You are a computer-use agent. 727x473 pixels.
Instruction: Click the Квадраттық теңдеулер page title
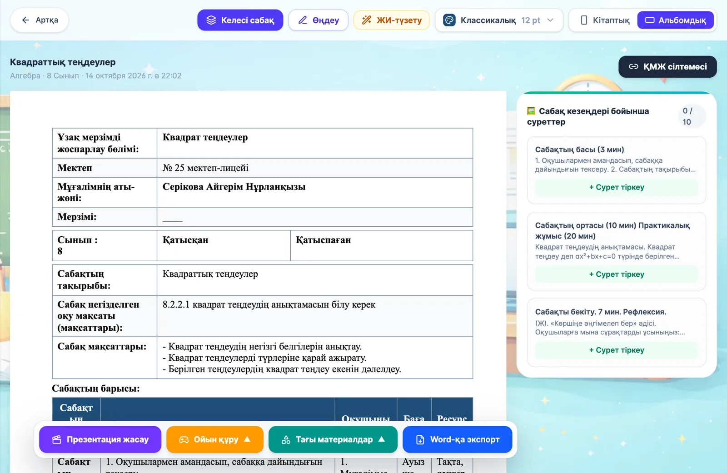pos(63,62)
